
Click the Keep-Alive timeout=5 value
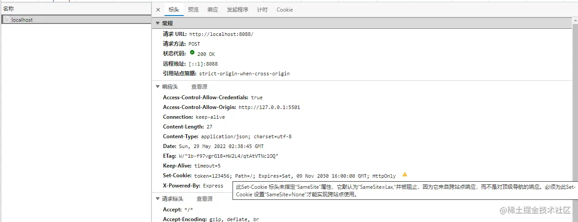pos(207,166)
